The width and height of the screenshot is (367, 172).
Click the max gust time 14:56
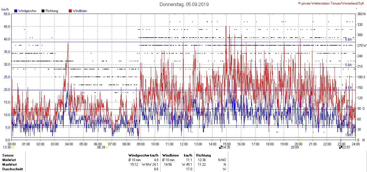pyautogui.click(x=168, y=165)
